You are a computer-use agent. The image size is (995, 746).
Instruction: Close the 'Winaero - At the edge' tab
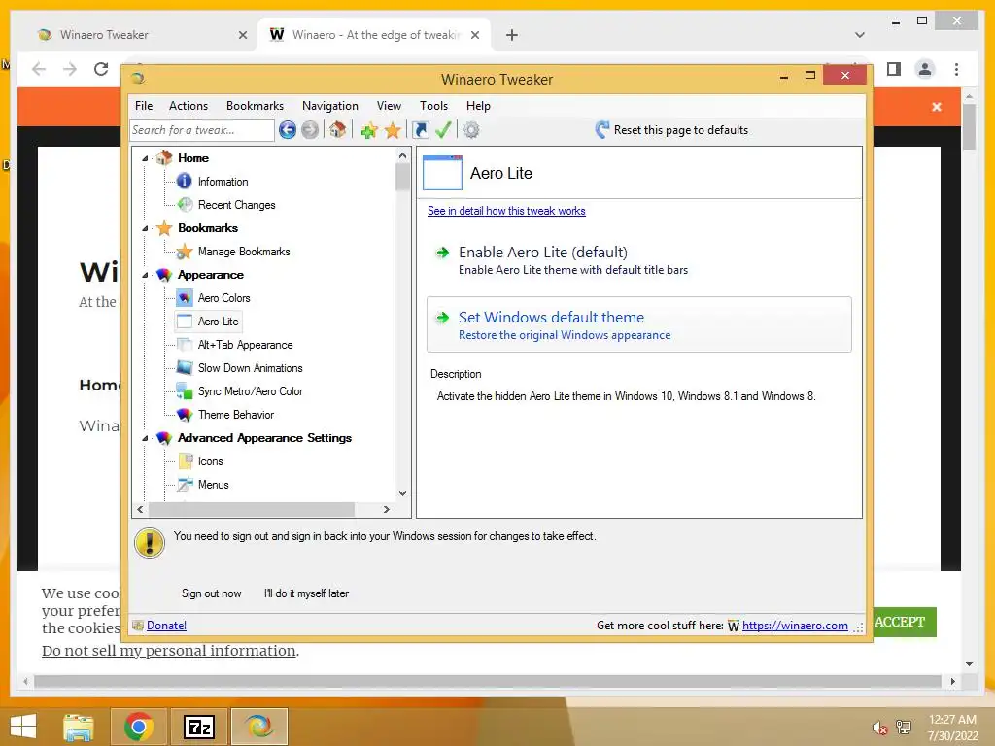click(474, 35)
